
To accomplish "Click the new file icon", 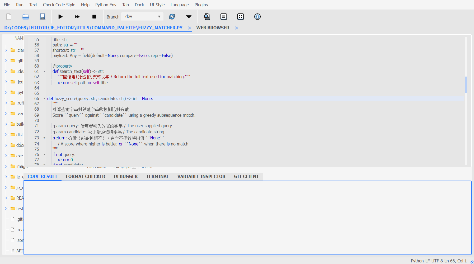I will 9,17.
